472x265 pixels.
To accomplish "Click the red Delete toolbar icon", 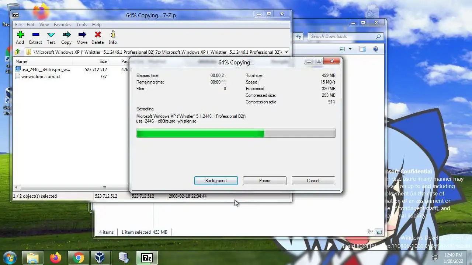I will [98, 35].
